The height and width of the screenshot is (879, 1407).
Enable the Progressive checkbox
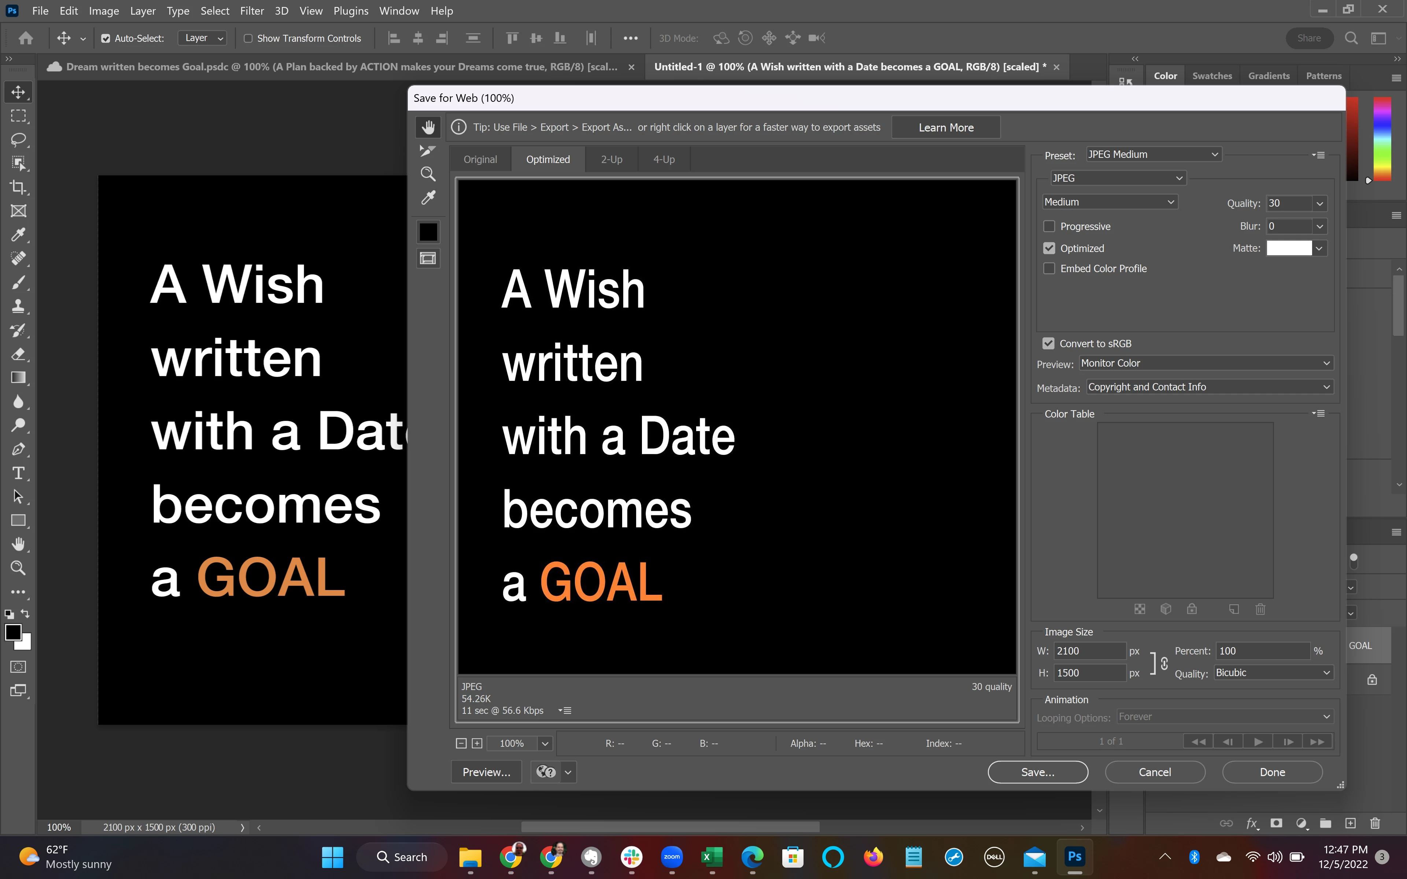1049,226
